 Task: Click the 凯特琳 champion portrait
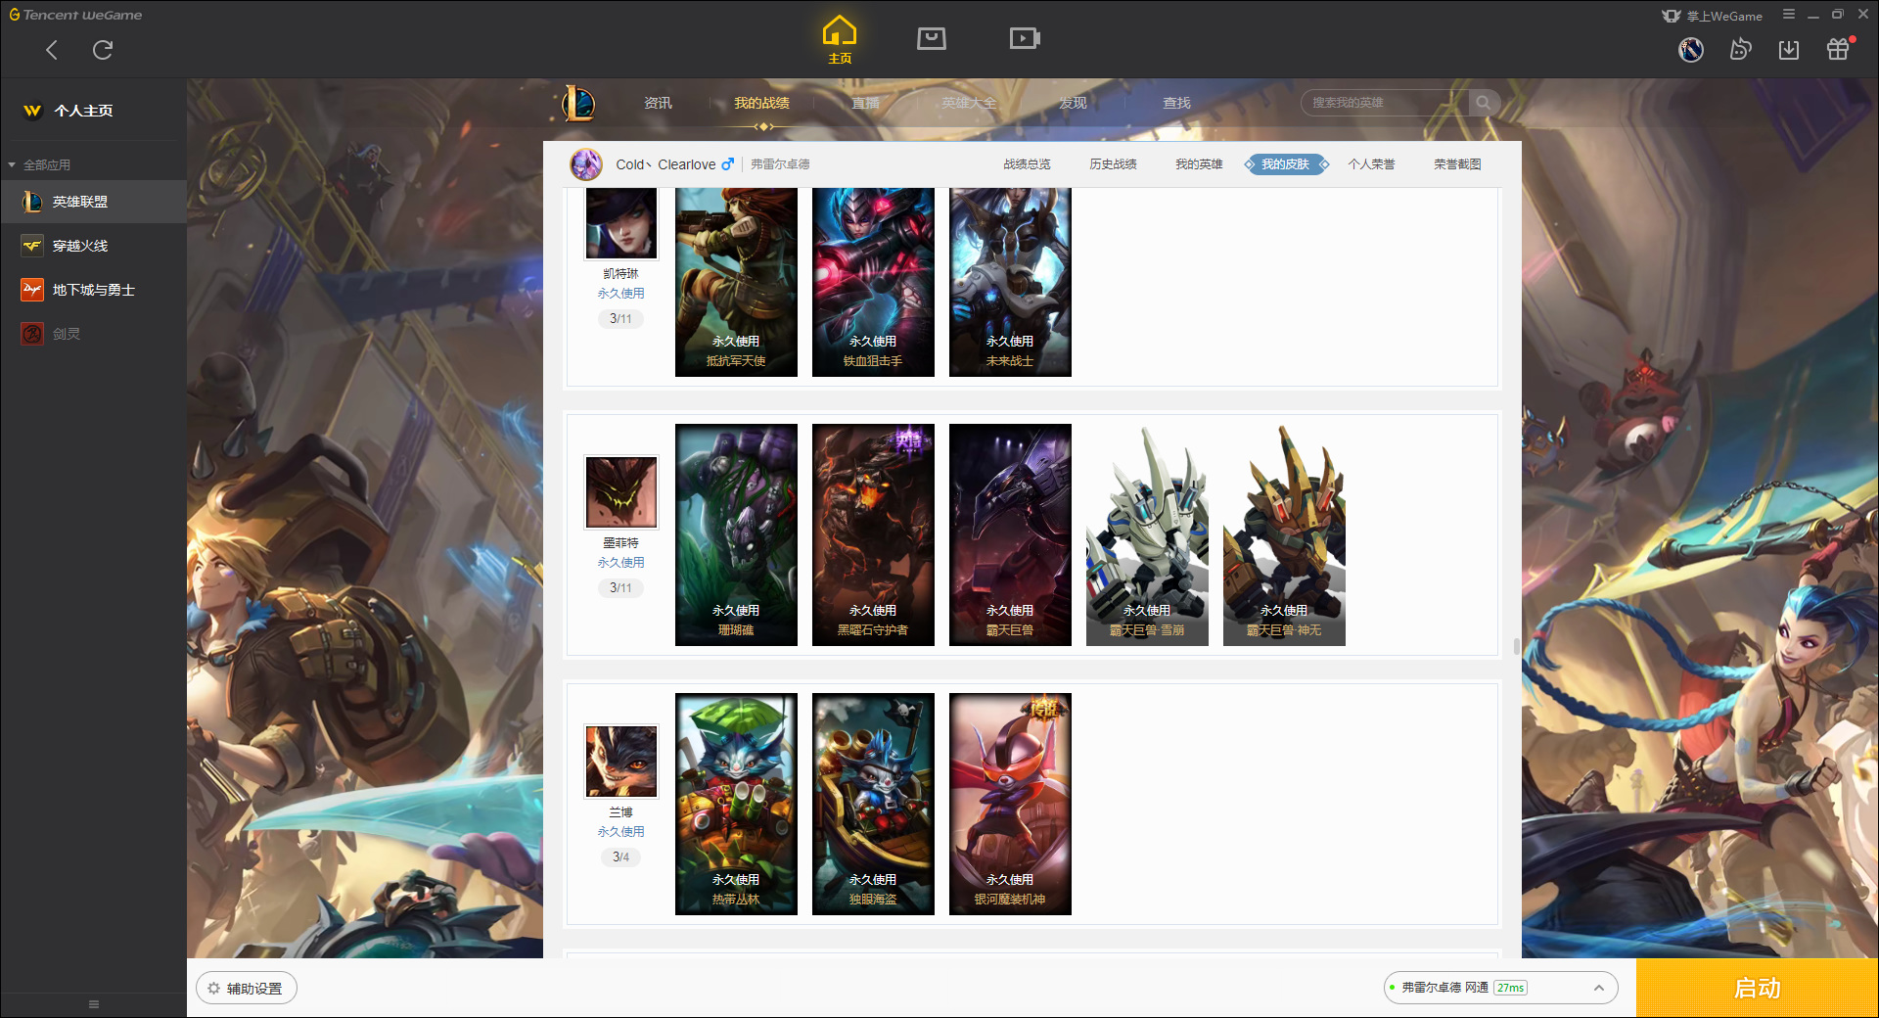click(621, 223)
